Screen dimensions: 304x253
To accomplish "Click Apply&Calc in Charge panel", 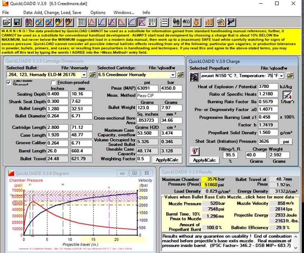I will pyautogui.click(x=204, y=160).
